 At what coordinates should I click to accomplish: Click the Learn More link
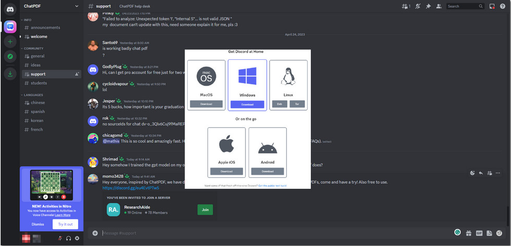63,215
